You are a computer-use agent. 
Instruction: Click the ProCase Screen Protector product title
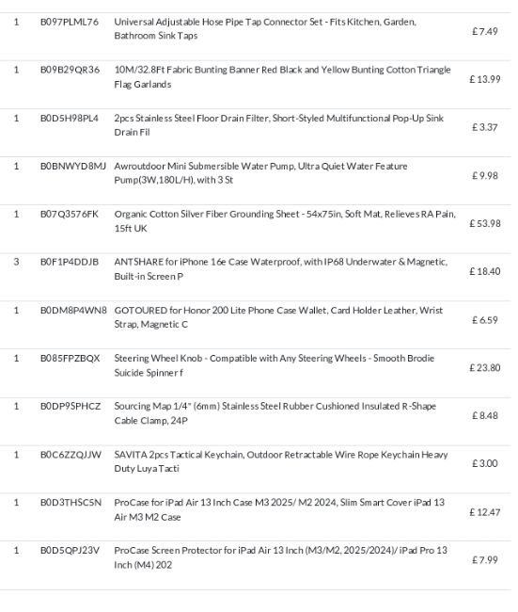click(281, 557)
